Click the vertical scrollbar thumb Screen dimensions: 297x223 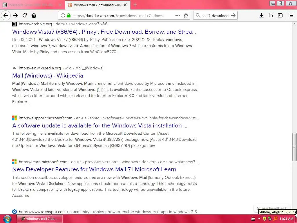click(294, 147)
